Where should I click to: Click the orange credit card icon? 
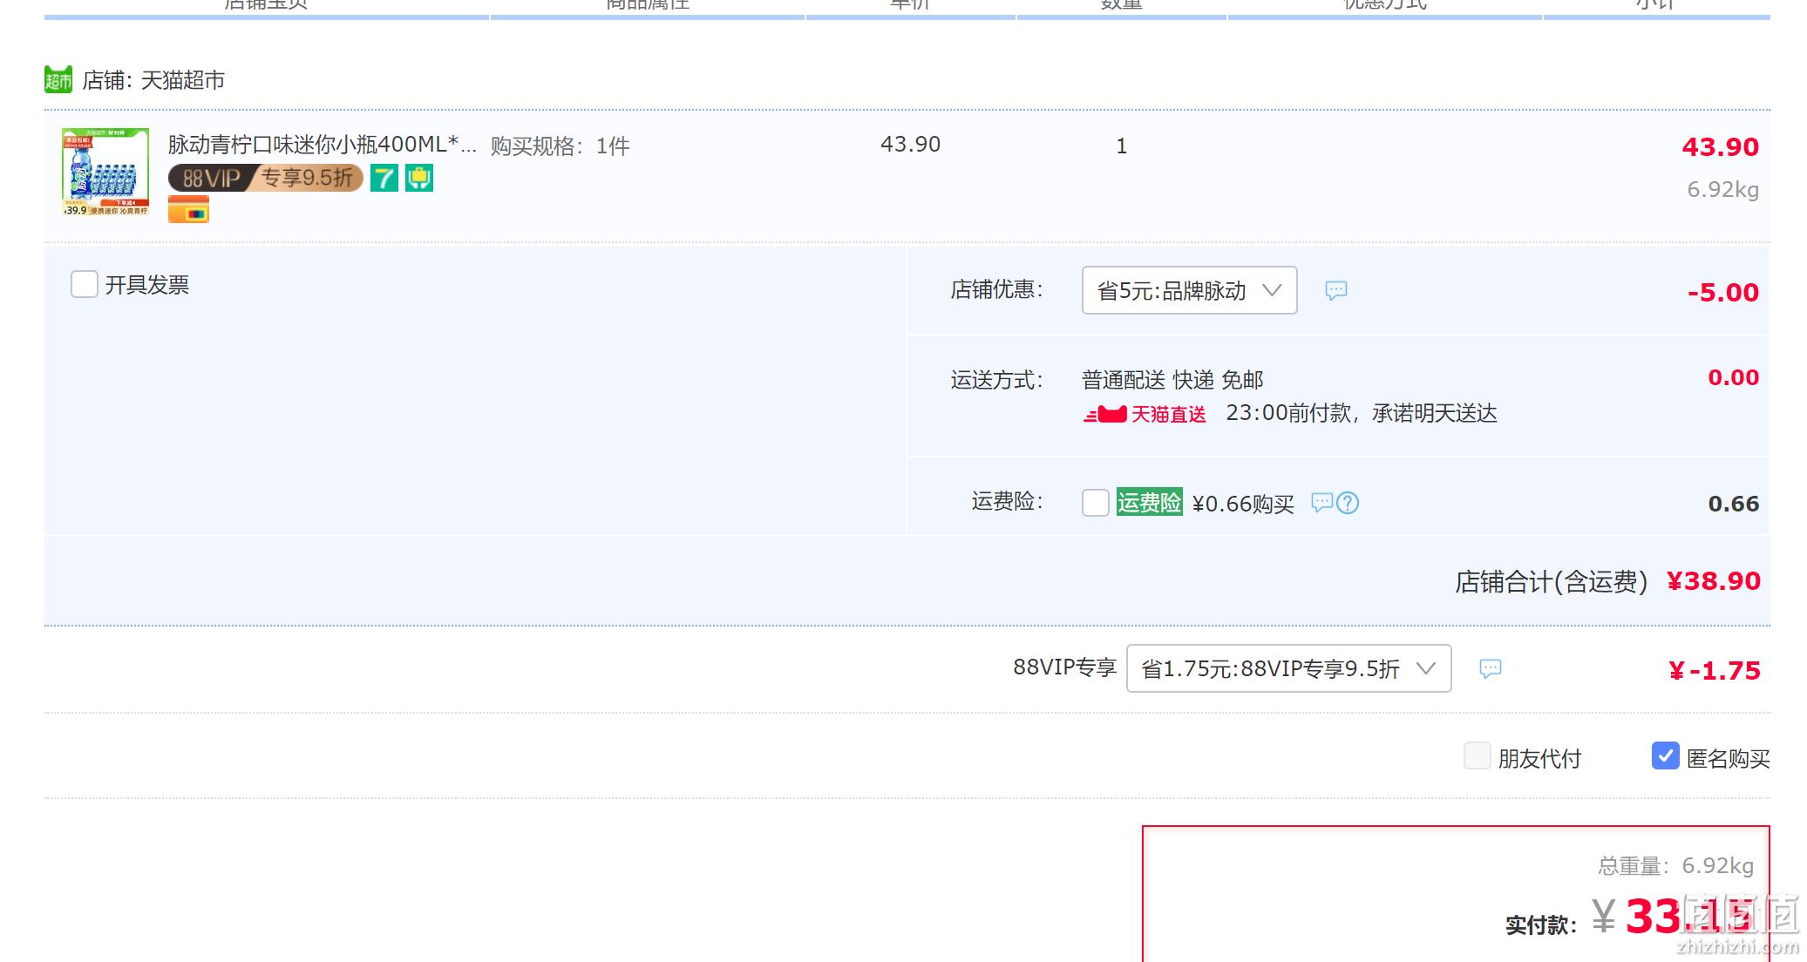[188, 210]
